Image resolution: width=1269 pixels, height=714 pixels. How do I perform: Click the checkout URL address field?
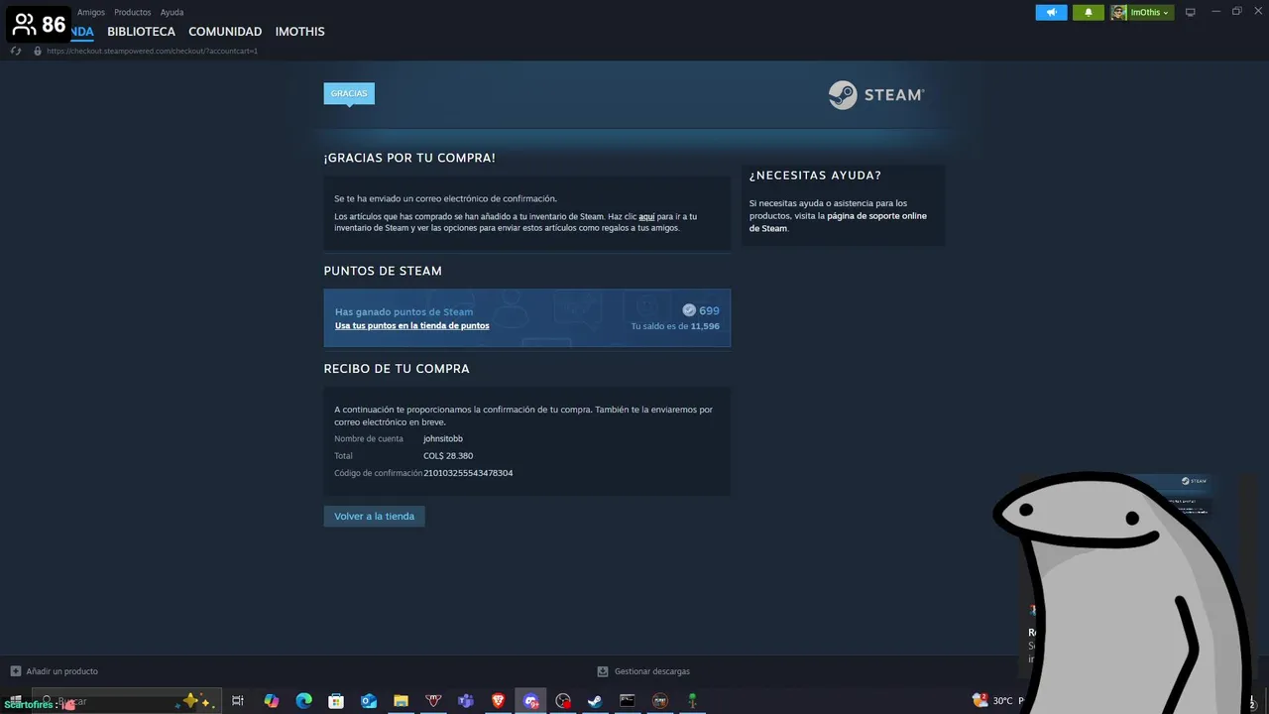click(x=152, y=51)
